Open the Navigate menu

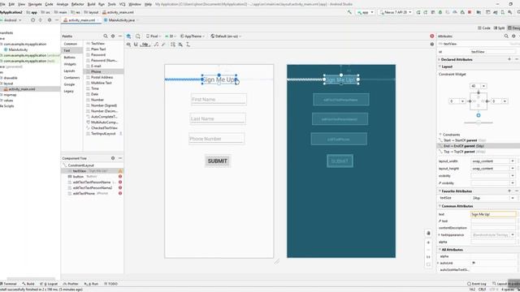[x=35, y=4]
